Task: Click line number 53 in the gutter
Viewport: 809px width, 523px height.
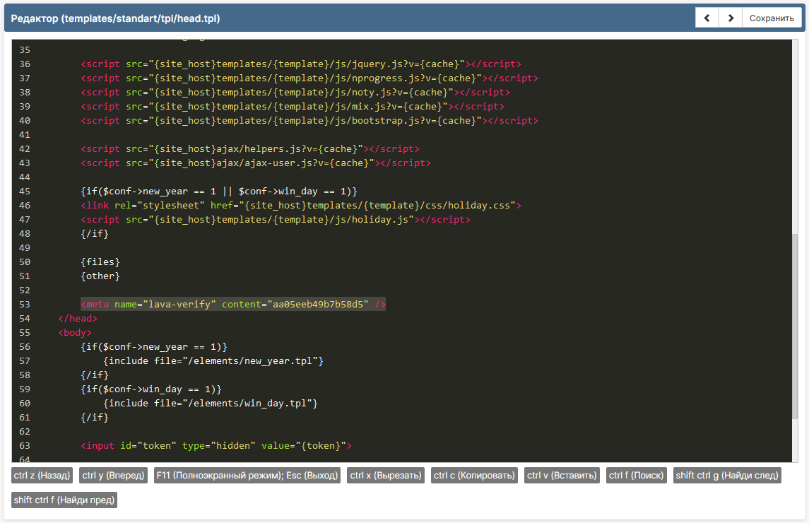Action: coord(25,304)
